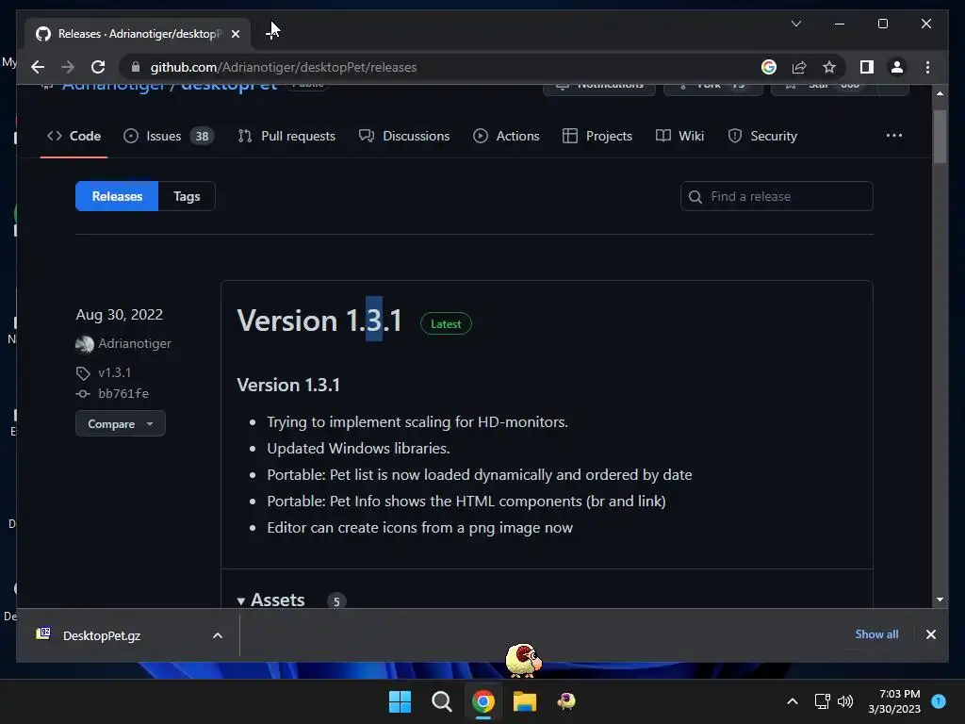Switch to the Actions tab
The height and width of the screenshot is (724, 965).
click(506, 136)
